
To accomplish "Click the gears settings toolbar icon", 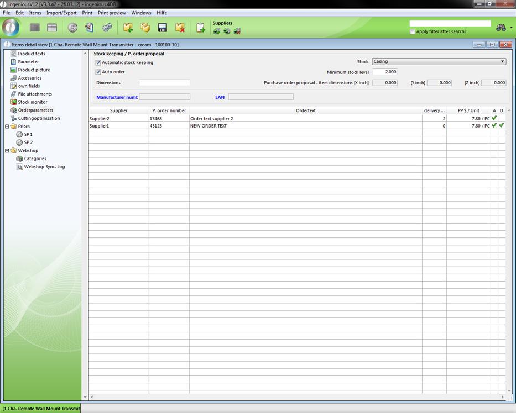I will coord(107,28).
